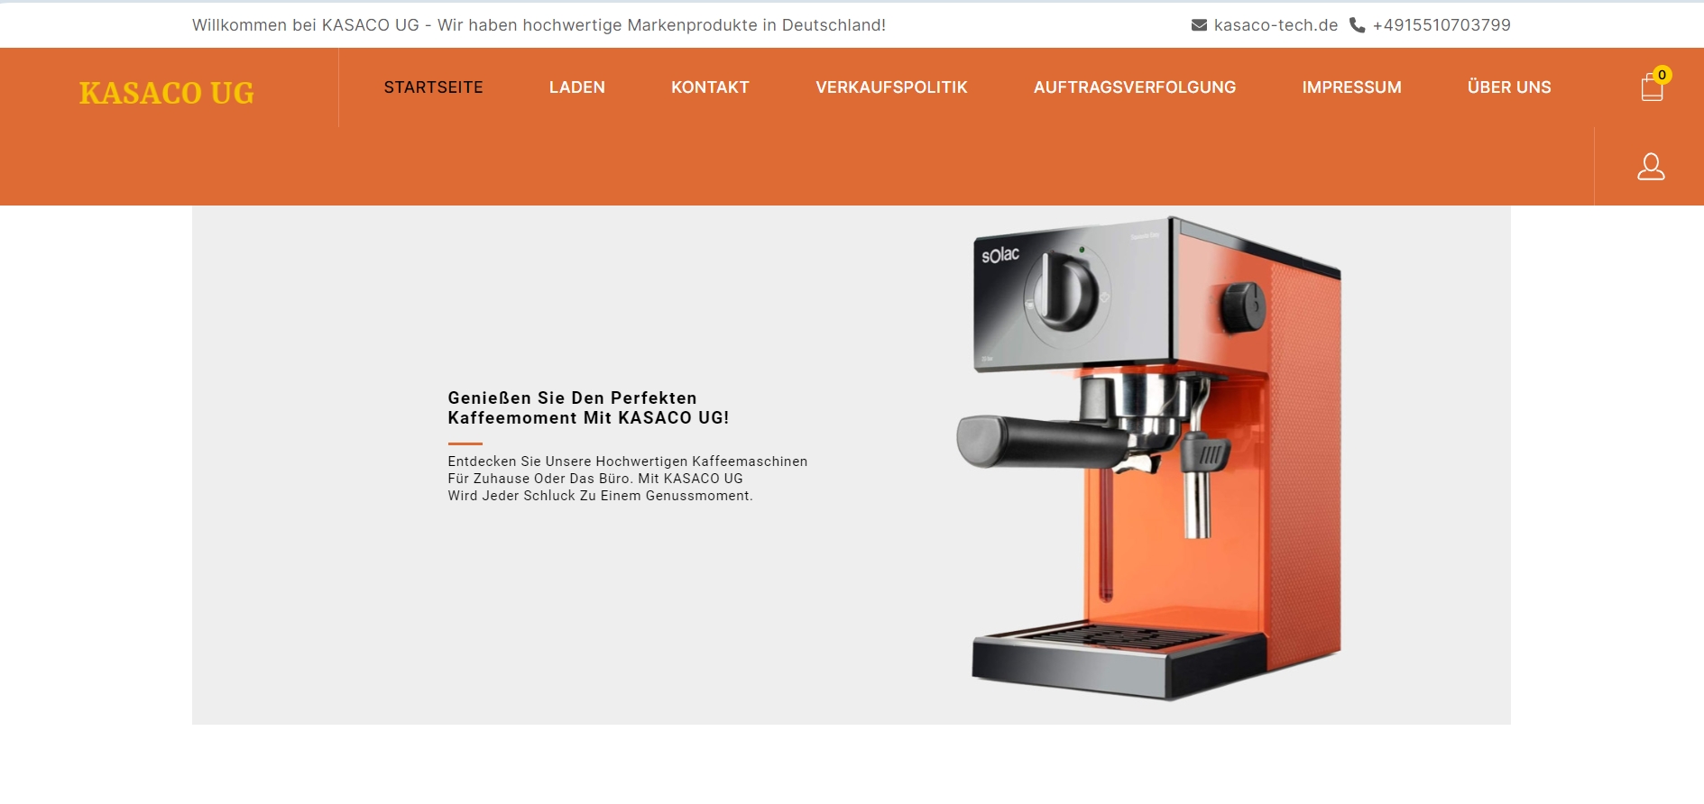Click the kasaco-tech.de email link
The width and height of the screenshot is (1704, 804).
click(1276, 25)
